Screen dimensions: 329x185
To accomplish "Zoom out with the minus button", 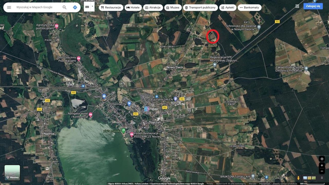I will [x=322, y=171].
